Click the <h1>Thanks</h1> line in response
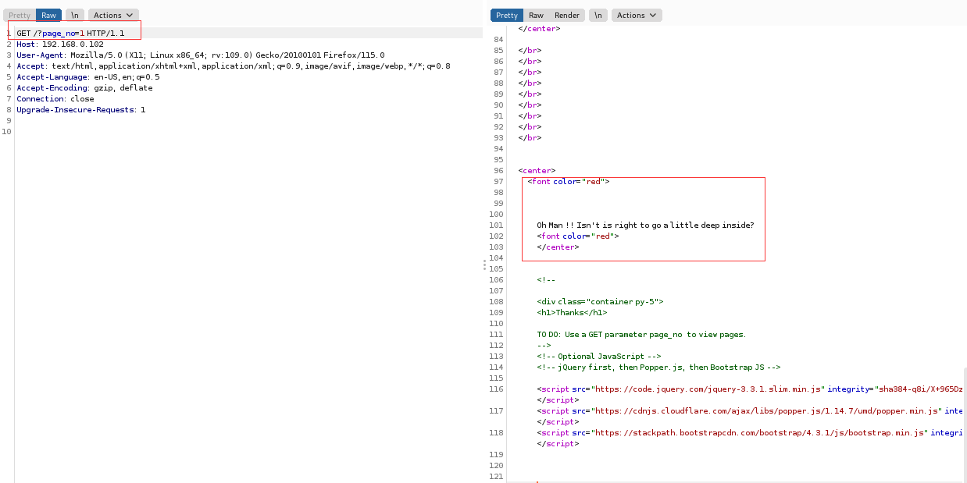The height and width of the screenshot is (483, 967). coord(572,313)
